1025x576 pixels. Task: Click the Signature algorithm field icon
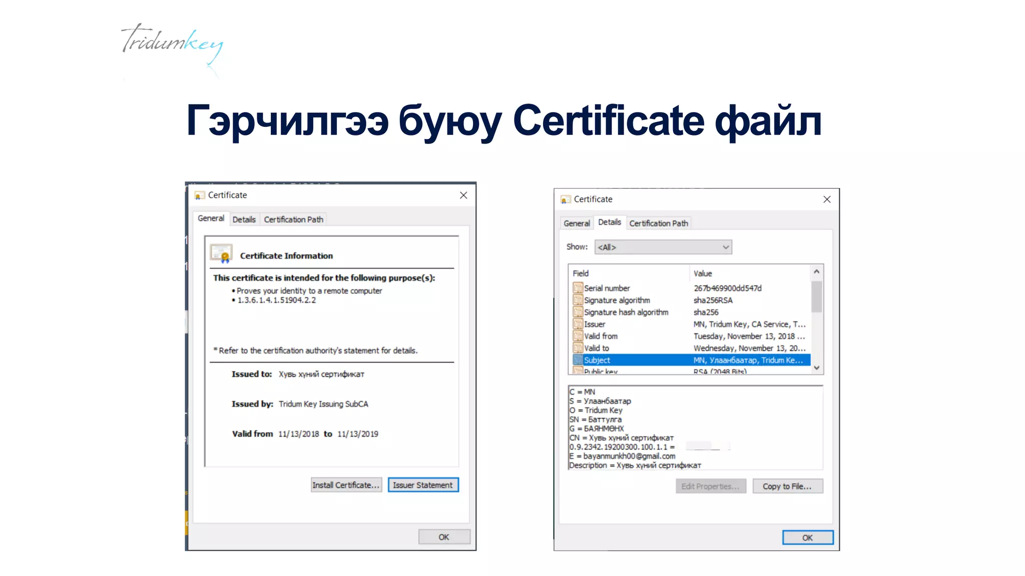pos(578,300)
